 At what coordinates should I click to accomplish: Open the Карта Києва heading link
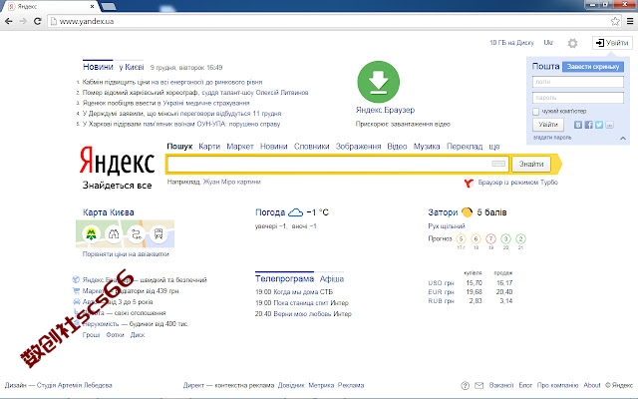tap(109, 212)
